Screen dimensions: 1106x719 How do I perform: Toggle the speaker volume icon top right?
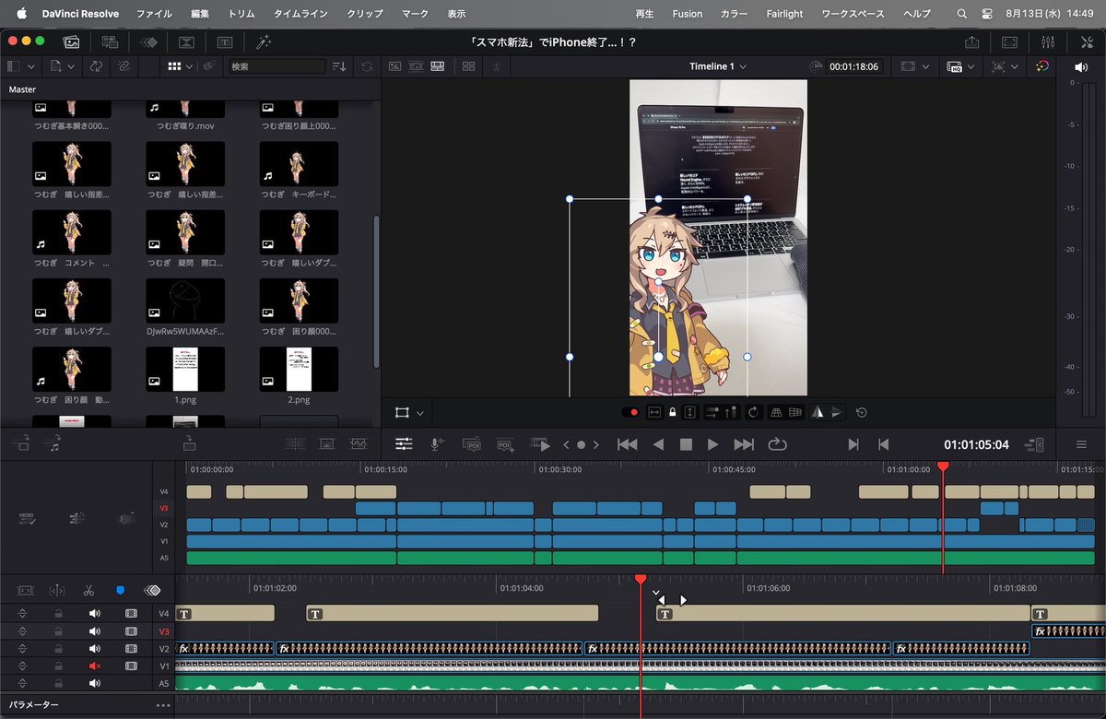(1081, 66)
